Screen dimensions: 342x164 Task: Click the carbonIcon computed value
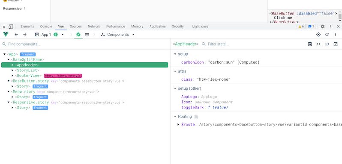tap(234, 62)
